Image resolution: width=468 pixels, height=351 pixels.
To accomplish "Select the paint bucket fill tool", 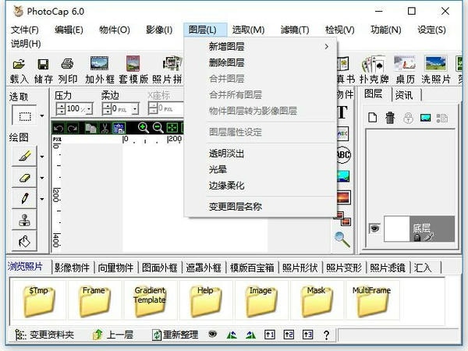I will click(24, 241).
